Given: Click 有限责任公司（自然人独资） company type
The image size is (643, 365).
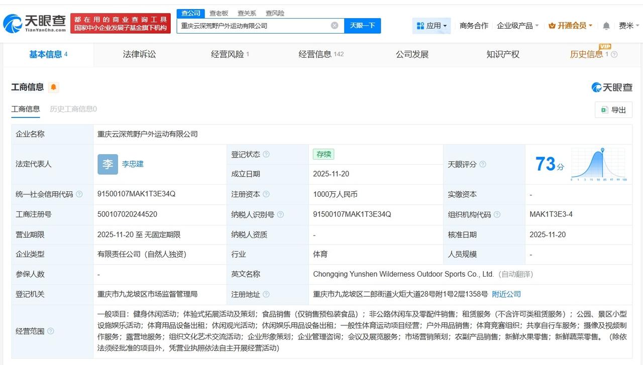Looking at the screenshot, I should (142, 255).
